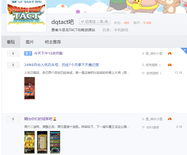
Task: Open the Dragon Quest Tact forum avatar image
Action: click(x=26, y=16)
